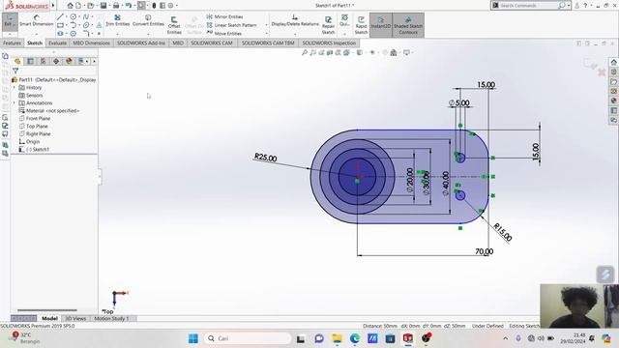The height and width of the screenshot is (348, 619).
Task: Click the Home icon in the top toolbar
Action: (70, 6)
